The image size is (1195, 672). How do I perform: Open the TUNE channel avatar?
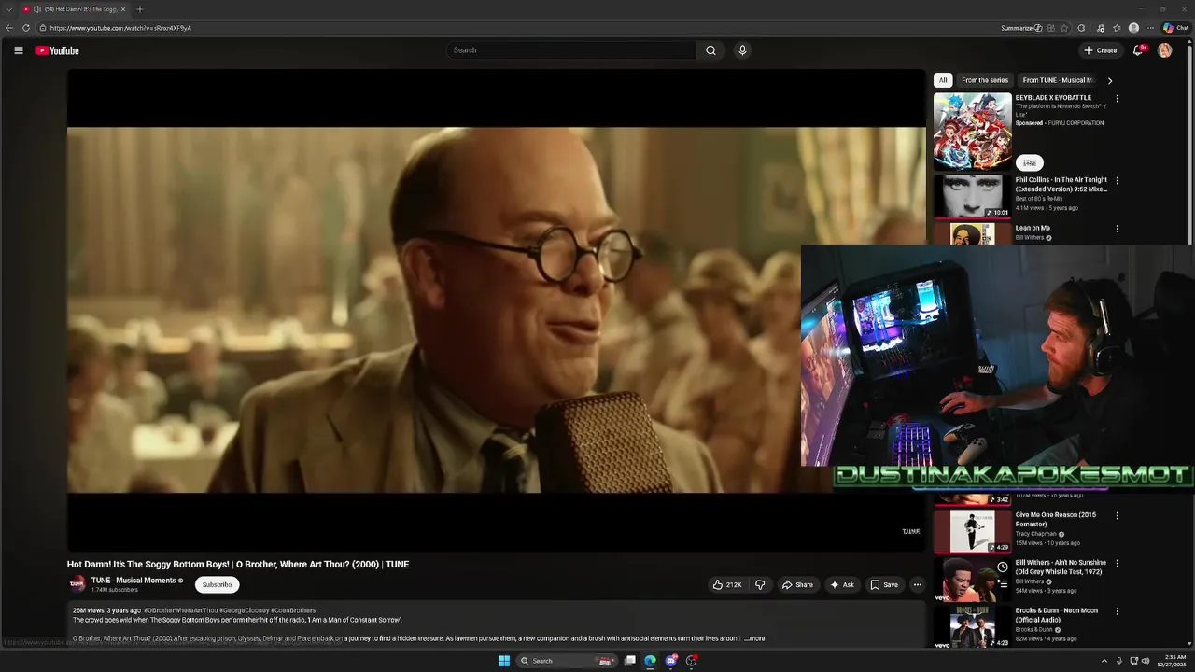click(x=77, y=584)
